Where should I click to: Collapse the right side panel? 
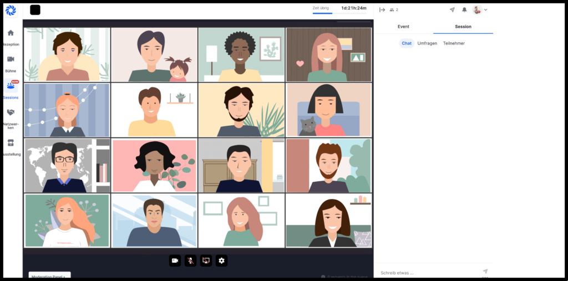tap(382, 10)
